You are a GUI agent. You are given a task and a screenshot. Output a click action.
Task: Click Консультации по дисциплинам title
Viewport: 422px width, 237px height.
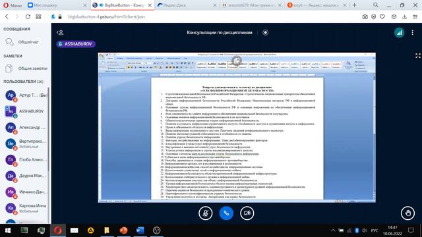pyautogui.click(x=220, y=32)
